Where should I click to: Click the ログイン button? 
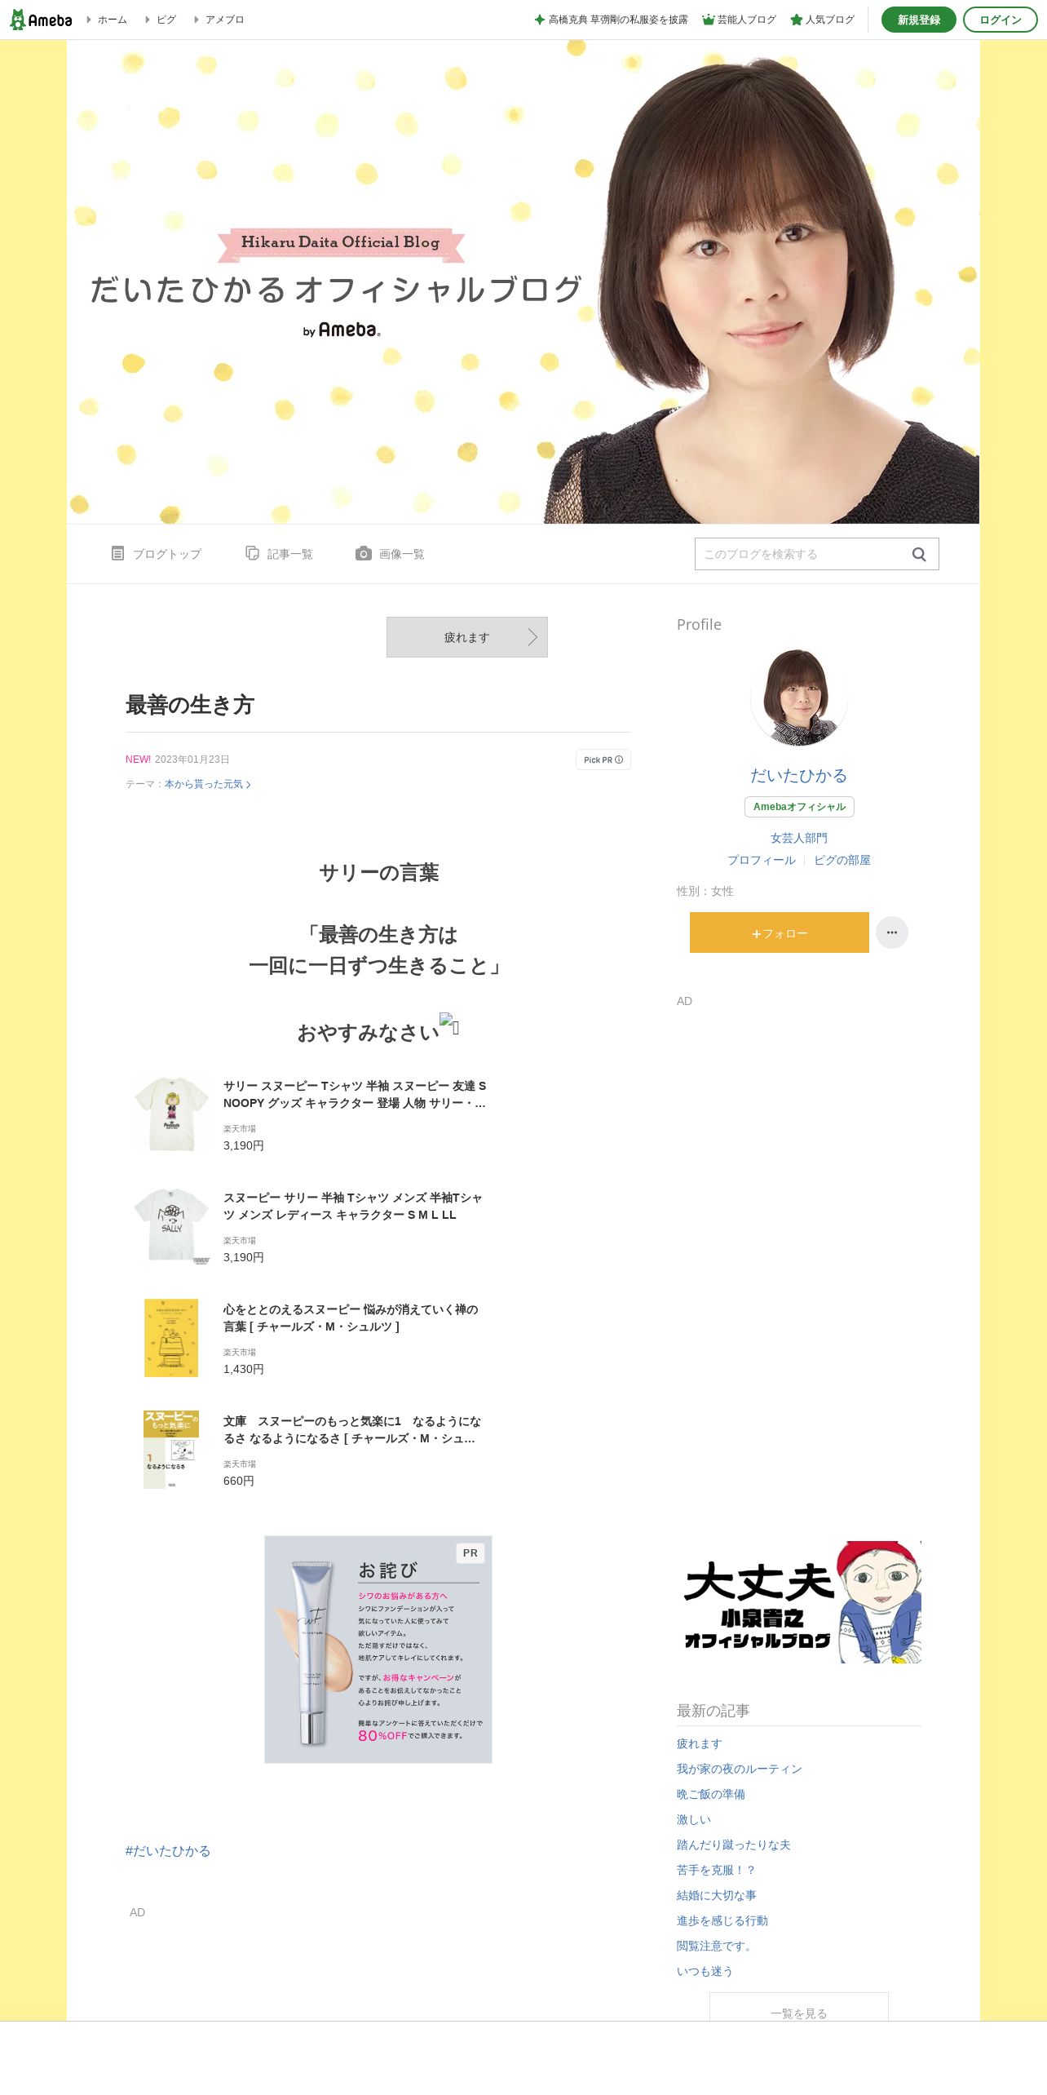pyautogui.click(x=1000, y=20)
